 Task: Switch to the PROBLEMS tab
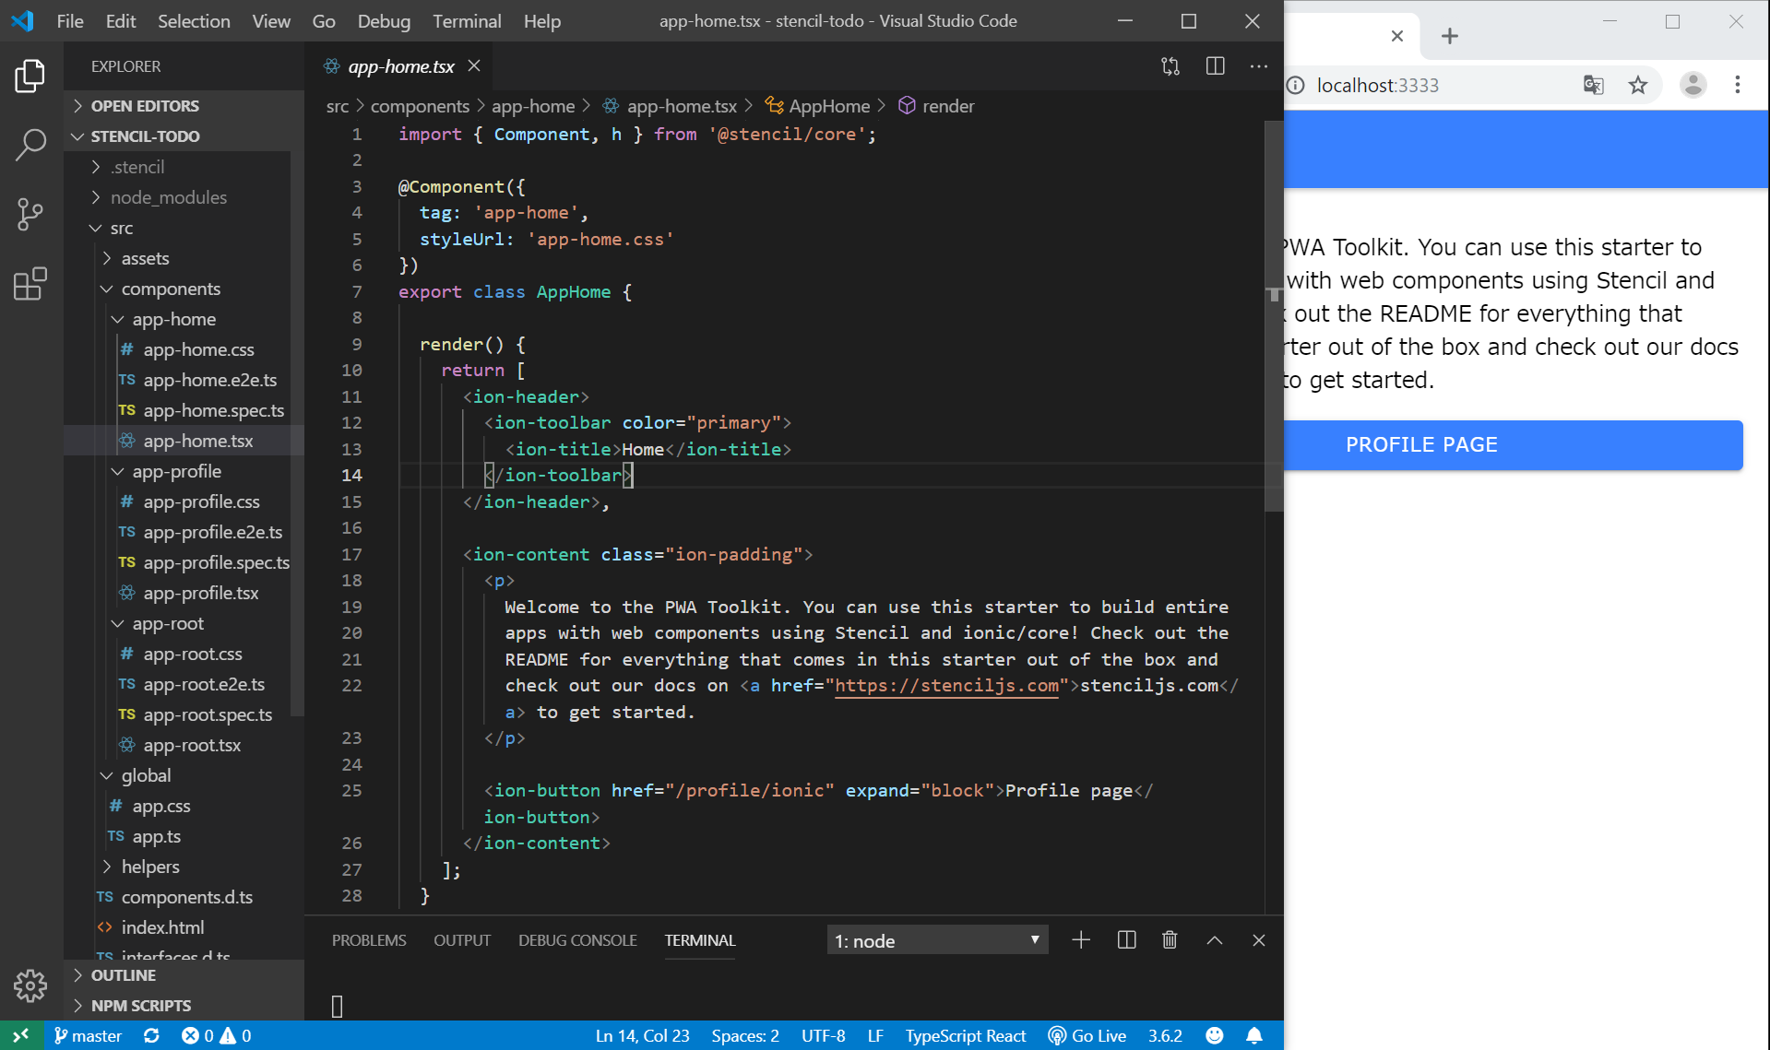pos(369,940)
